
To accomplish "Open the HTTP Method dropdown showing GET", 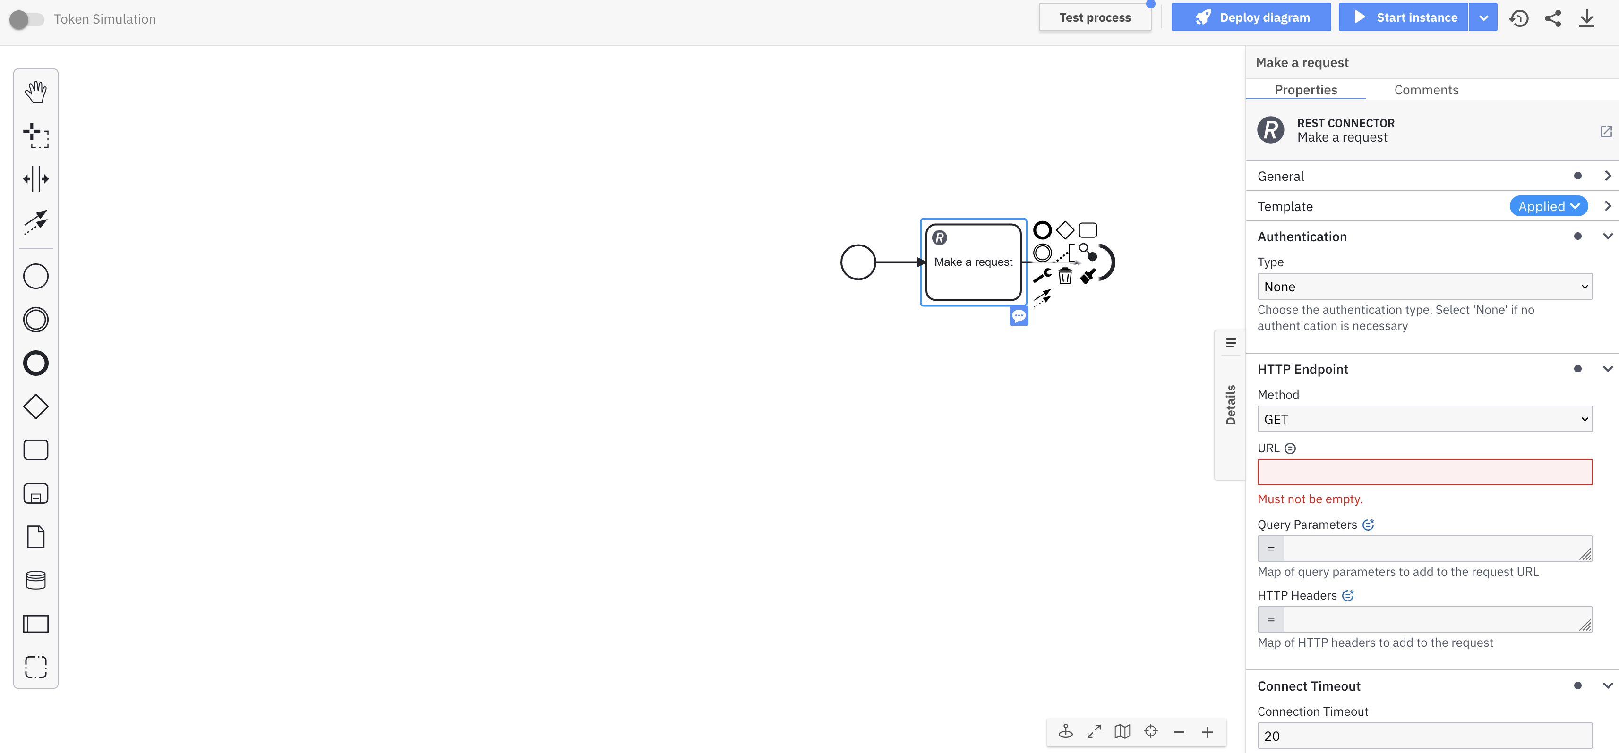I will tap(1424, 419).
